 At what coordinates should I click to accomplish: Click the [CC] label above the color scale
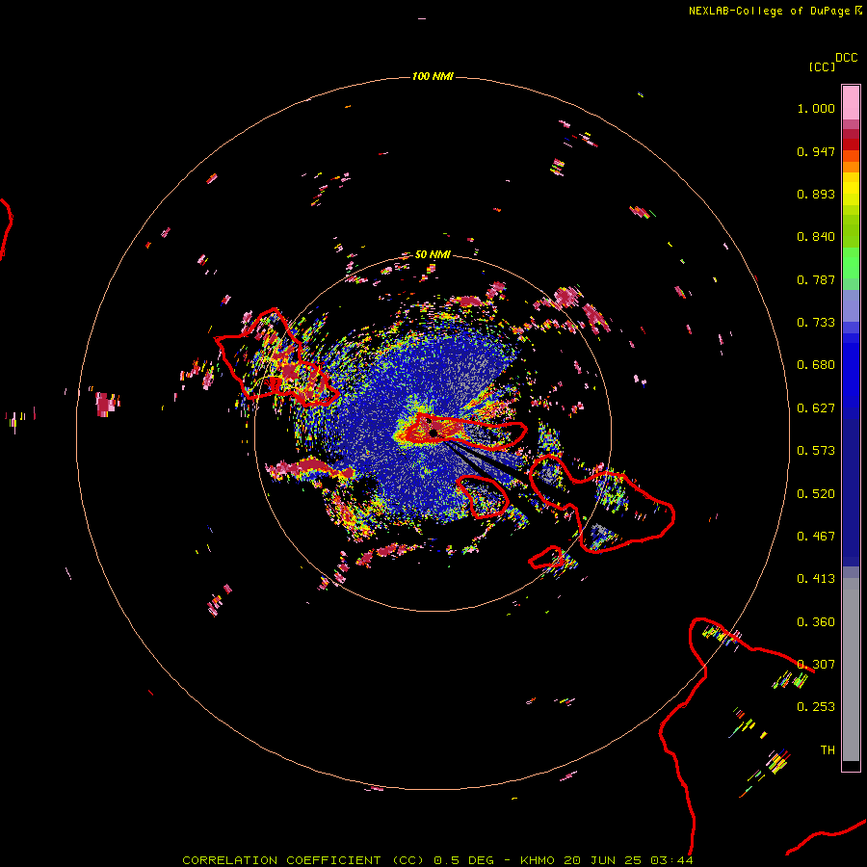point(822,66)
